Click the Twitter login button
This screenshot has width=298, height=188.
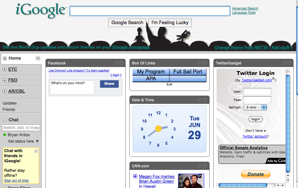pyautogui.click(x=256, y=119)
